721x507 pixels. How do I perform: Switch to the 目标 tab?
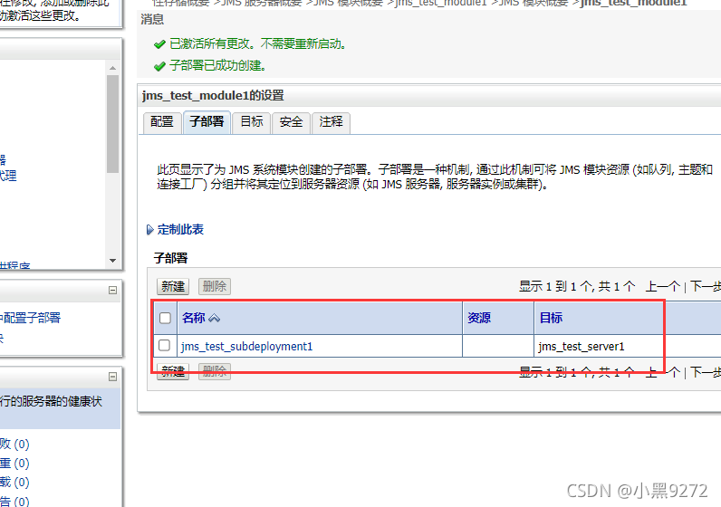pyautogui.click(x=252, y=122)
